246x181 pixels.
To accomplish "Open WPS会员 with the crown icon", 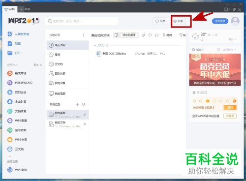I will pos(10,140).
